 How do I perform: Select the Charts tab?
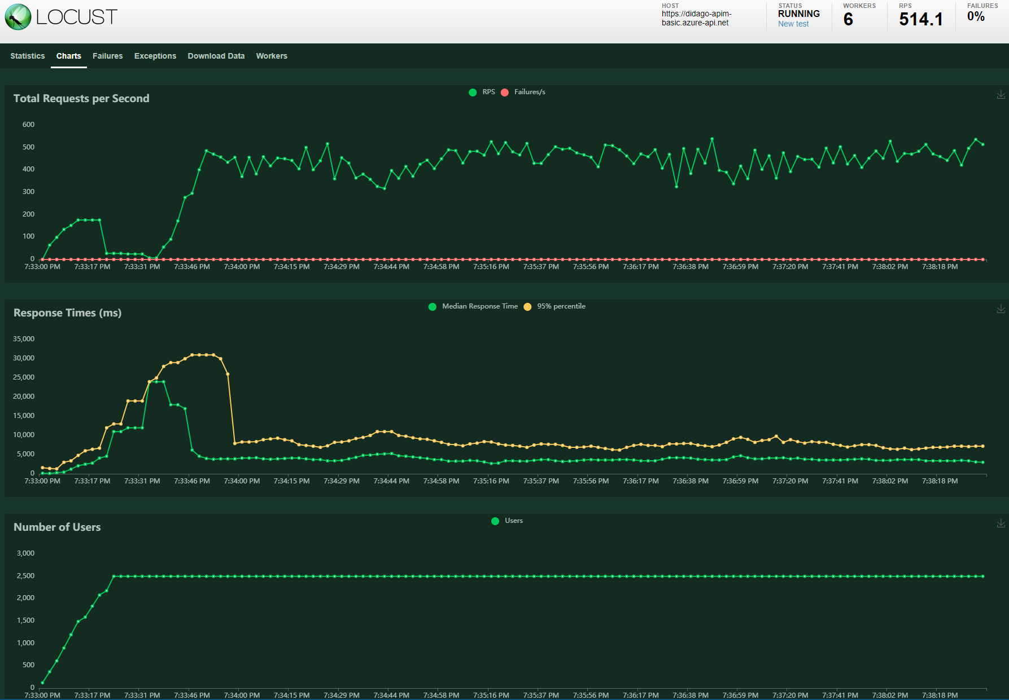point(68,56)
